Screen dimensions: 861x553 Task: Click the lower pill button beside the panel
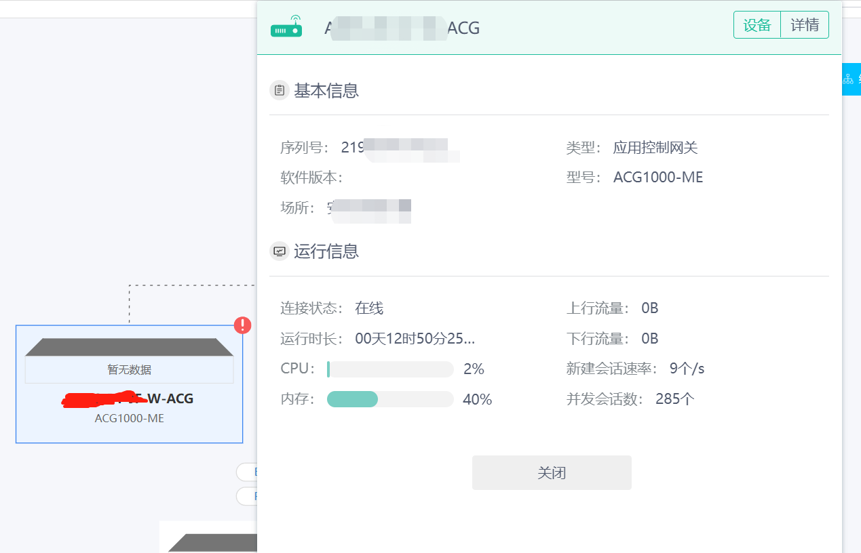point(247,496)
